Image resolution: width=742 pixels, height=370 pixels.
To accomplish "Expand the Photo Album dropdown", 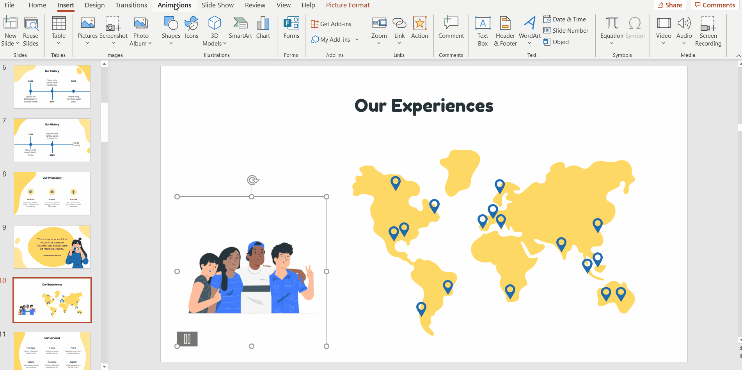I will coord(150,44).
